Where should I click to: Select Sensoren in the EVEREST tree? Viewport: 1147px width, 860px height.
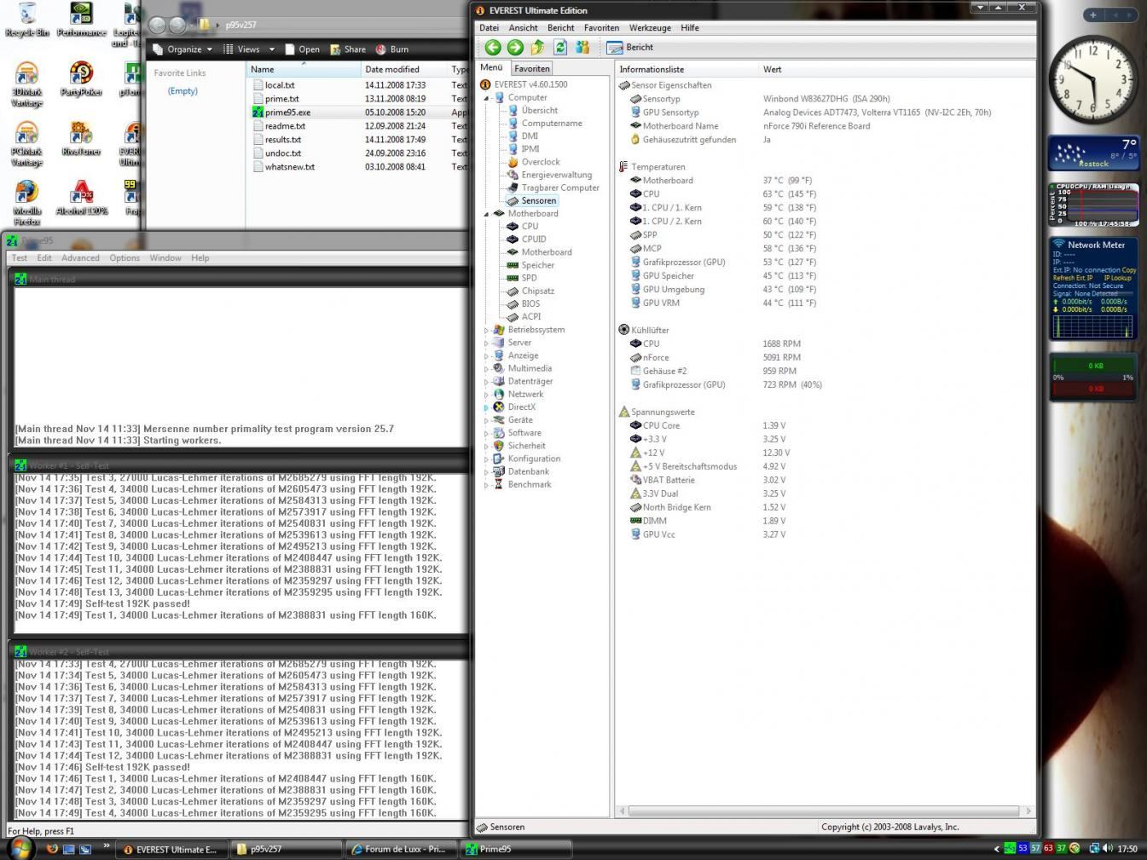pos(538,201)
